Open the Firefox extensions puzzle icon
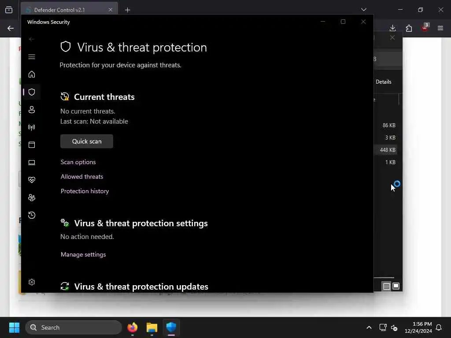Image resolution: width=451 pixels, height=338 pixels. [x=409, y=28]
